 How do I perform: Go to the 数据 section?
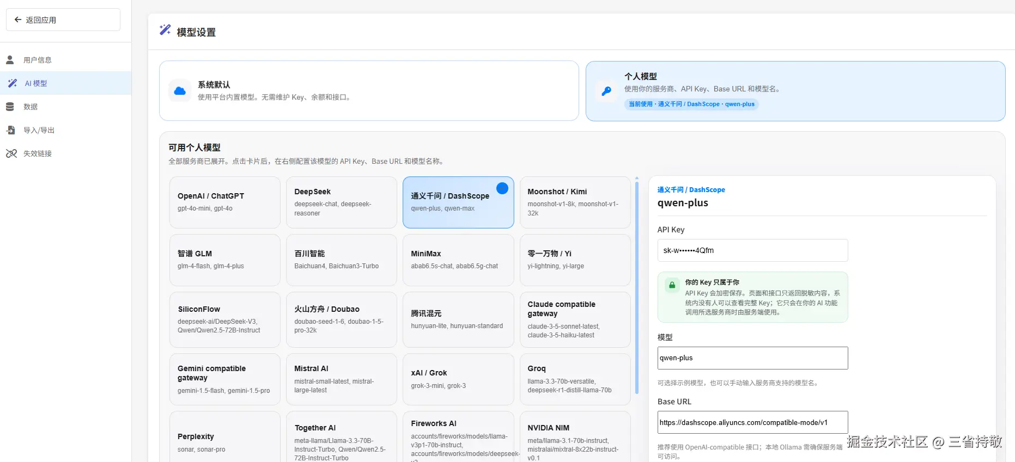click(x=65, y=107)
